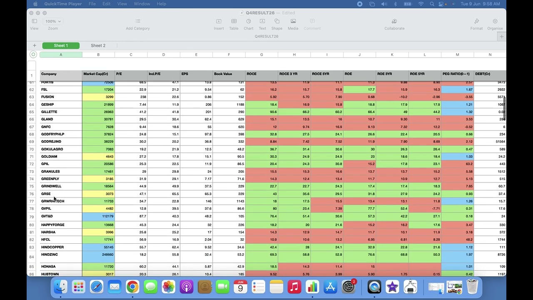Image resolution: width=533 pixels, height=300 pixels.
Task: Select the HINDZINC company cell
Action: [x=61, y=257]
